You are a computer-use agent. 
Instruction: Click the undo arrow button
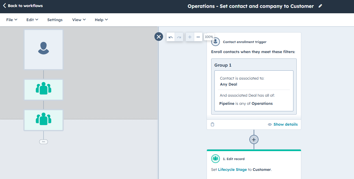[x=171, y=37]
